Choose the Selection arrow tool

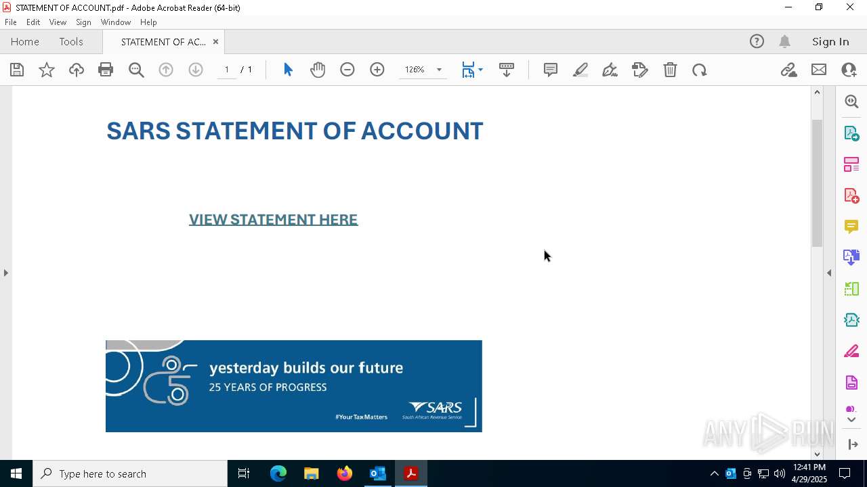pos(288,70)
